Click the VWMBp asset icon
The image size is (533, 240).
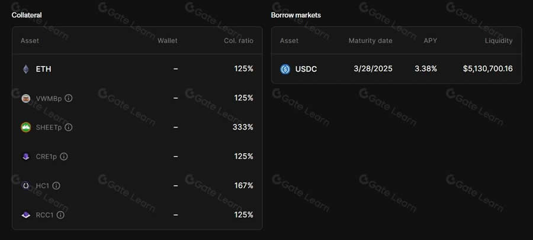pyautogui.click(x=25, y=98)
